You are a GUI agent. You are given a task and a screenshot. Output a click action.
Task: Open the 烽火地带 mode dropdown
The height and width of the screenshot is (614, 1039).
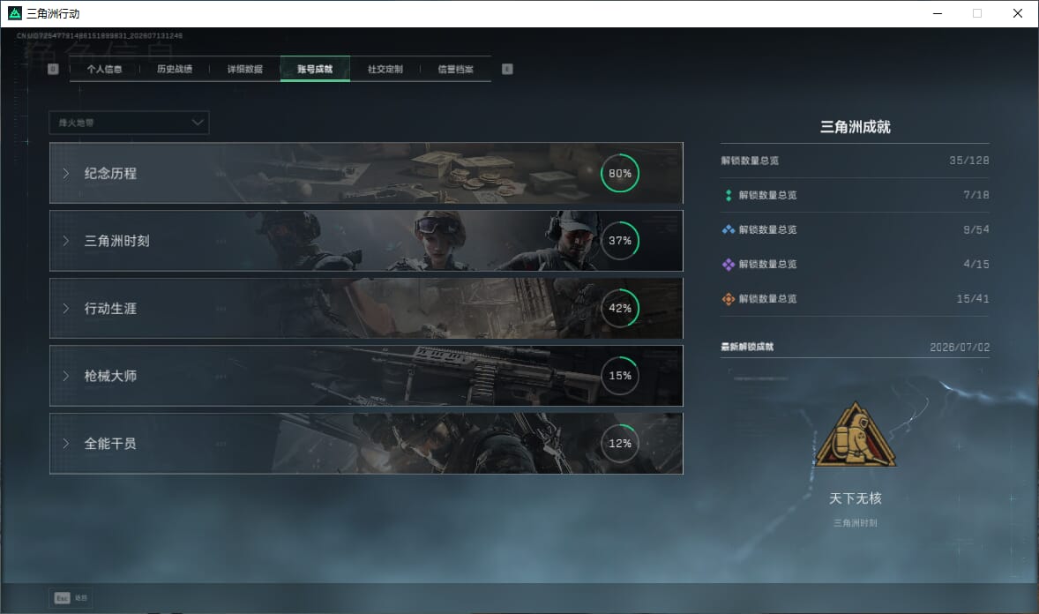click(x=129, y=123)
